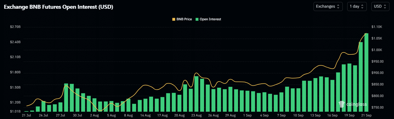This screenshot has height=119, width=394.
Task: Click the $1.10K right axis label
Action: [377, 27]
